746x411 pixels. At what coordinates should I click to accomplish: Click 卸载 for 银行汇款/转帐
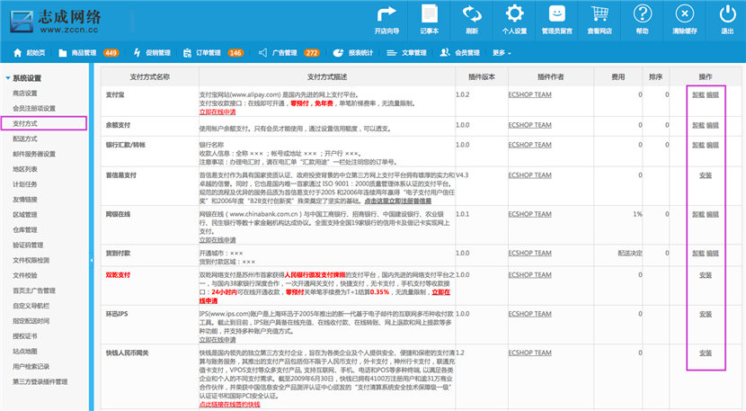[698, 145]
